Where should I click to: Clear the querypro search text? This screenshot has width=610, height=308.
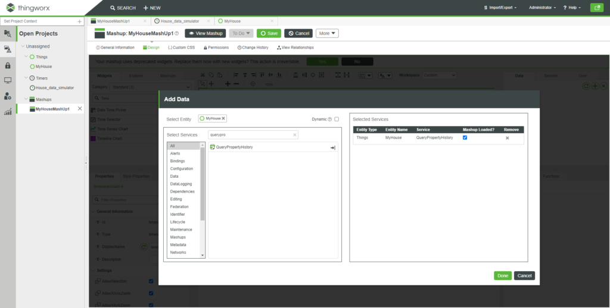[x=294, y=135]
